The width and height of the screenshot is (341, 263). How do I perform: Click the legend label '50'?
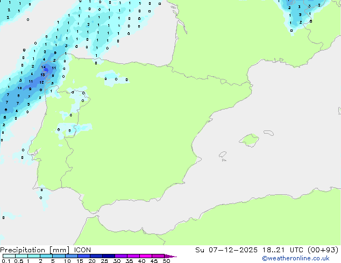(166, 261)
